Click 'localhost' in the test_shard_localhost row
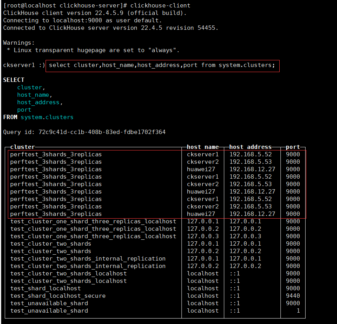Image resolution: width=337 pixels, height=324 pixels. 203,288
